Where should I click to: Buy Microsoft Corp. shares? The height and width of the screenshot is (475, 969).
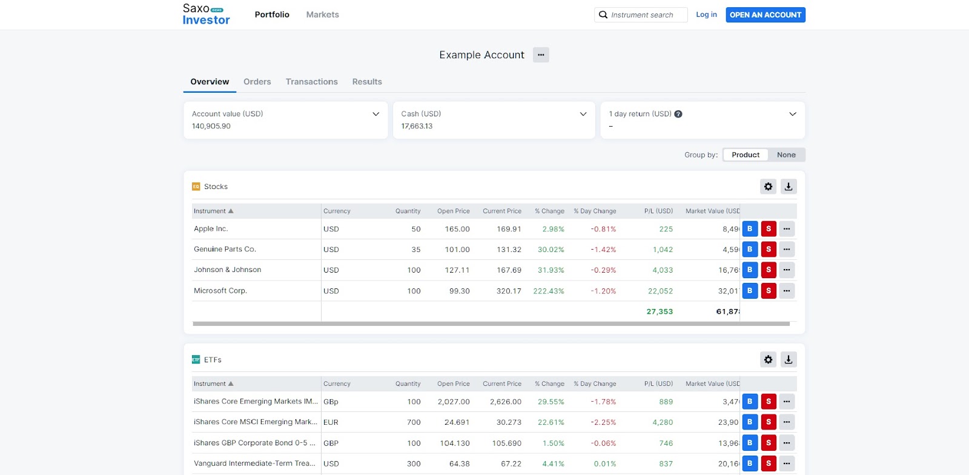click(x=750, y=291)
